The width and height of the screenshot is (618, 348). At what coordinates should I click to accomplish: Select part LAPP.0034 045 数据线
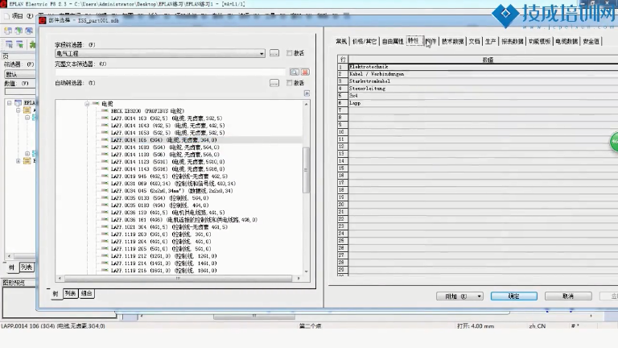click(172, 191)
